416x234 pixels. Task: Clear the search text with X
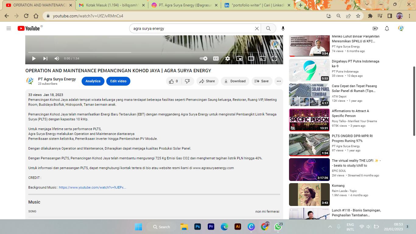click(x=257, y=28)
